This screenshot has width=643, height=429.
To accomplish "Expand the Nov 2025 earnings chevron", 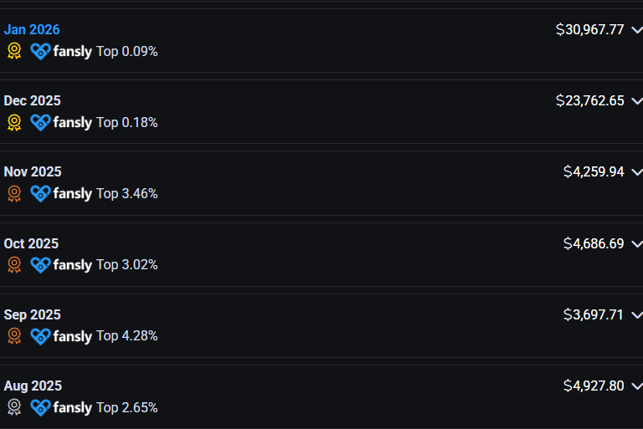I will (635, 172).
